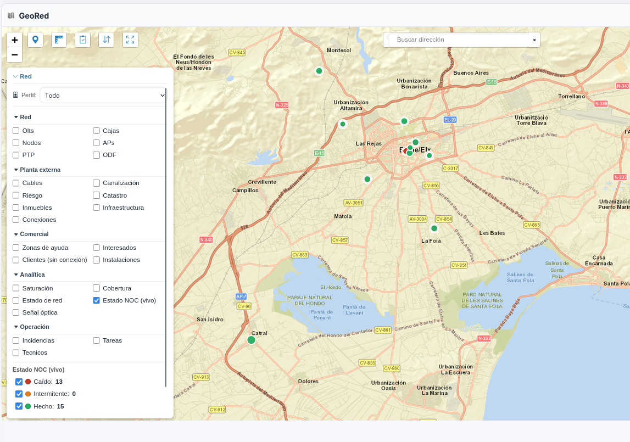This screenshot has height=442, width=630.
Task: Enable the Instalaciones layer
Action: click(x=97, y=260)
